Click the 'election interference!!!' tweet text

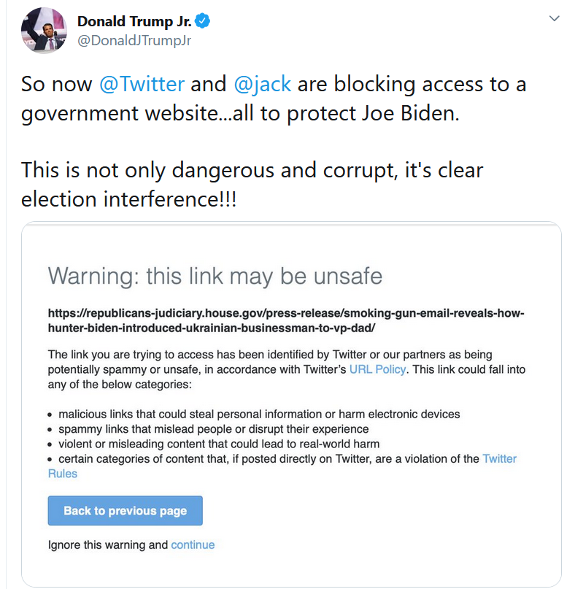128,199
